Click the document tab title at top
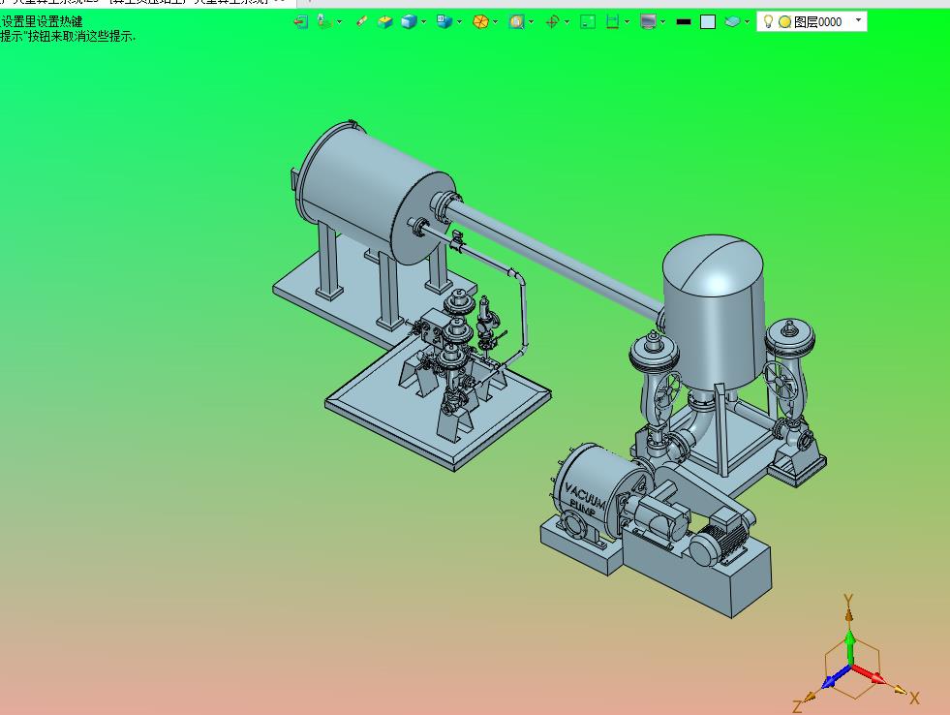Image resolution: width=950 pixels, height=715 pixels. (143, 3)
